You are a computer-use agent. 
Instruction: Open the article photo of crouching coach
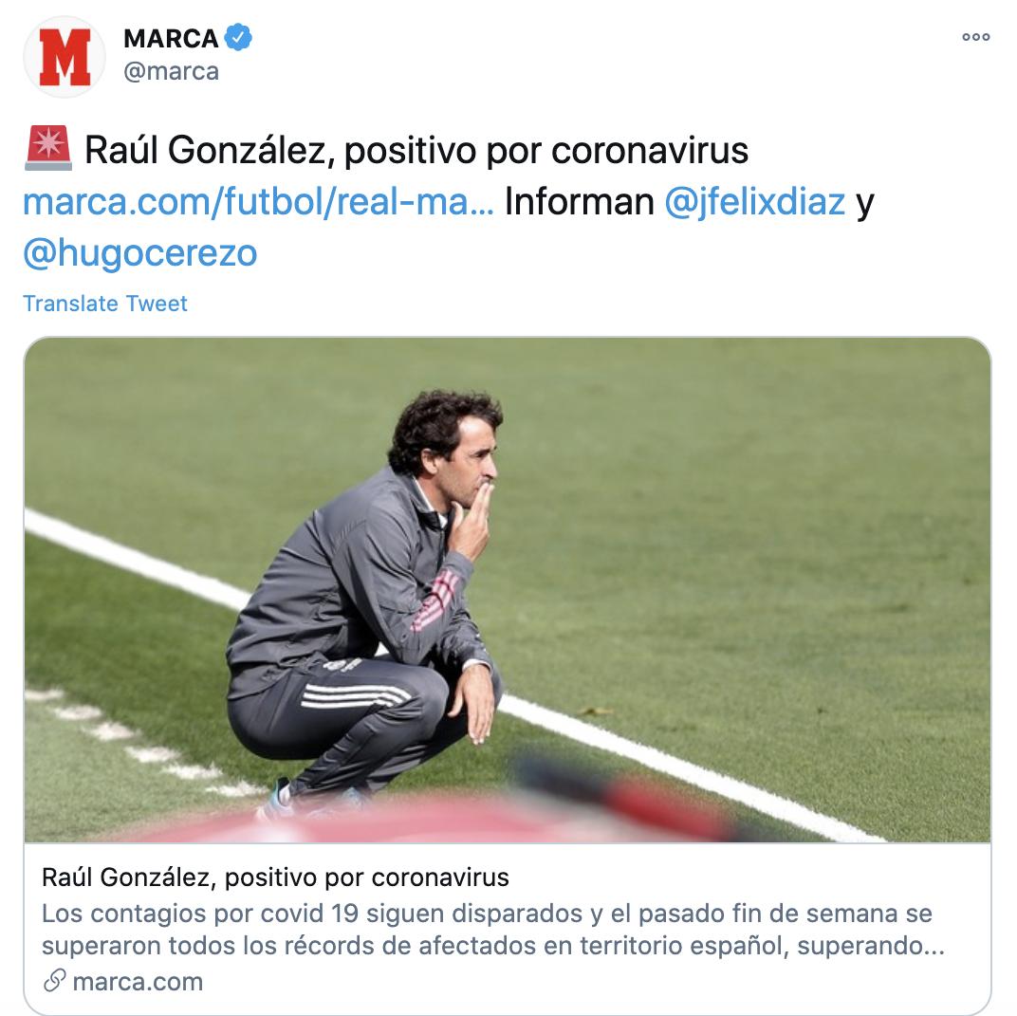click(x=508, y=590)
